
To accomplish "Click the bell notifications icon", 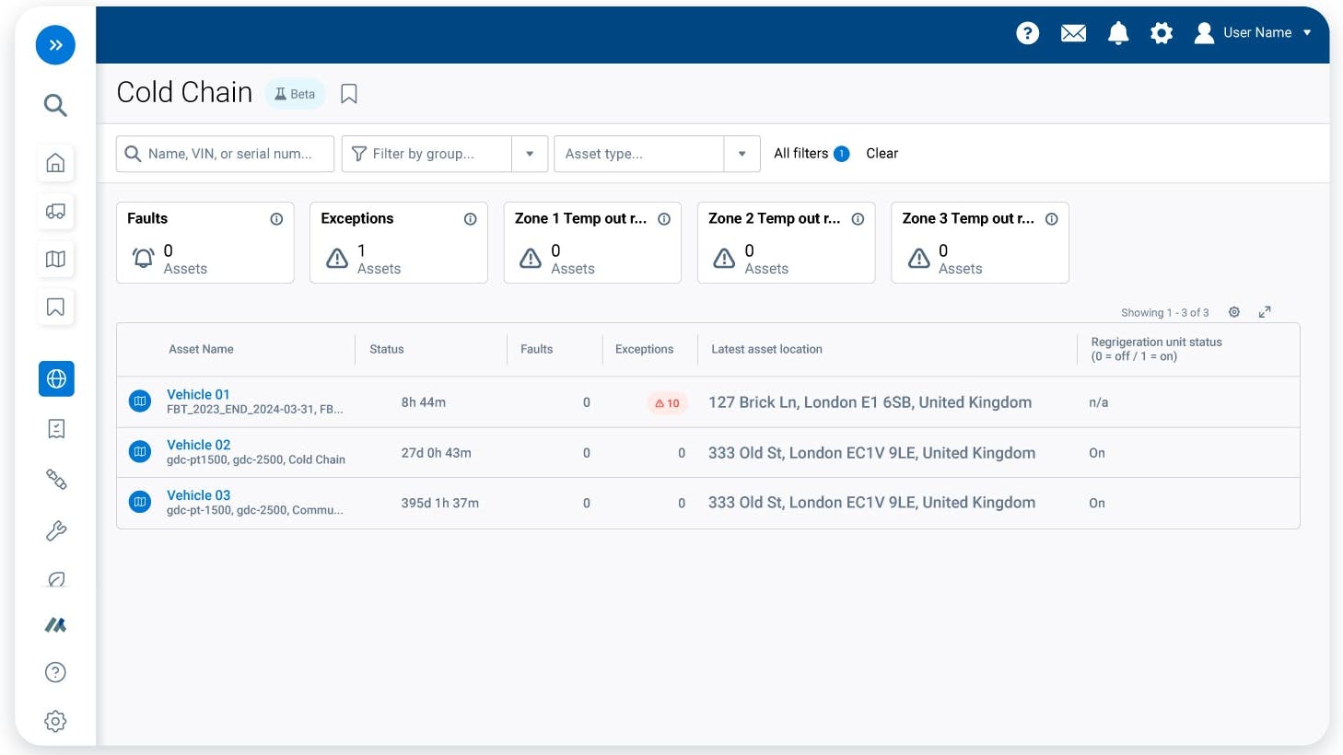I will click(x=1117, y=33).
